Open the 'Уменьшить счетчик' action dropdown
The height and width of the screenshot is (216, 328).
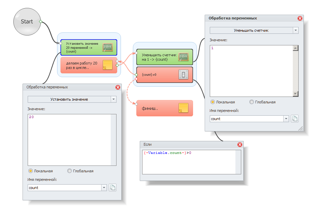pos(296,30)
